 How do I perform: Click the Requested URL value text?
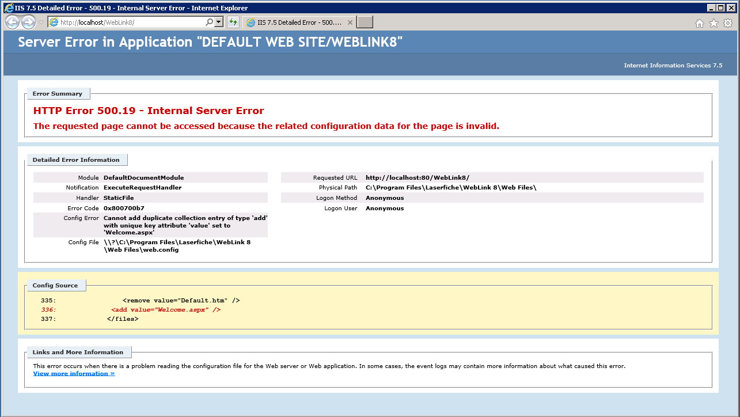pyautogui.click(x=417, y=177)
